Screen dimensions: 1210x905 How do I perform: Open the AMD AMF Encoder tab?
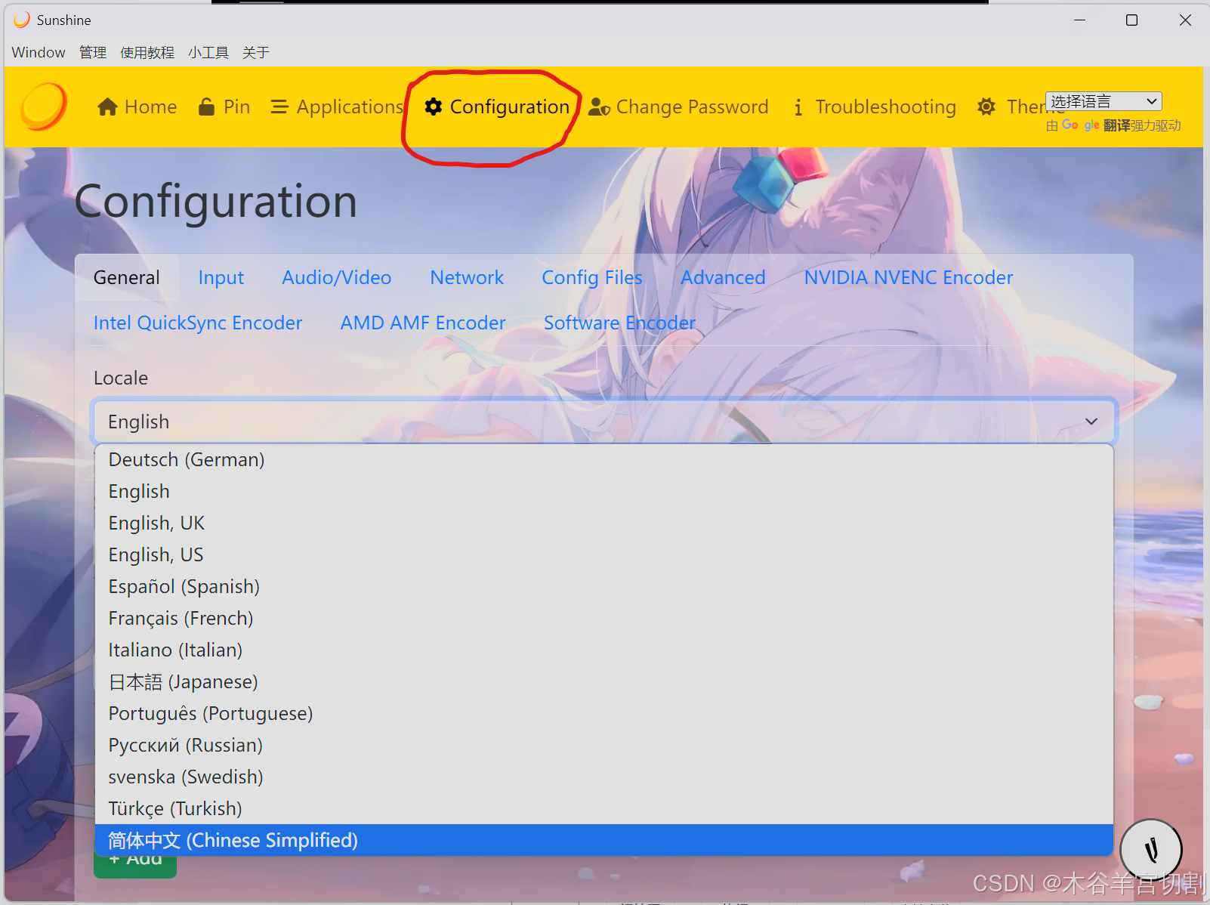point(423,323)
